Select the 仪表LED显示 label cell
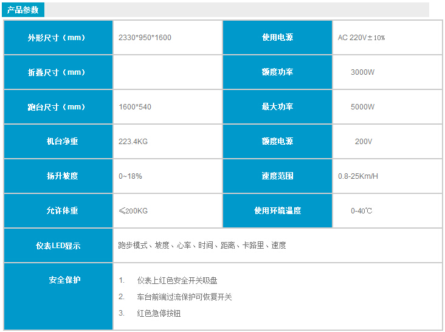445x332 pixels. tap(58, 246)
